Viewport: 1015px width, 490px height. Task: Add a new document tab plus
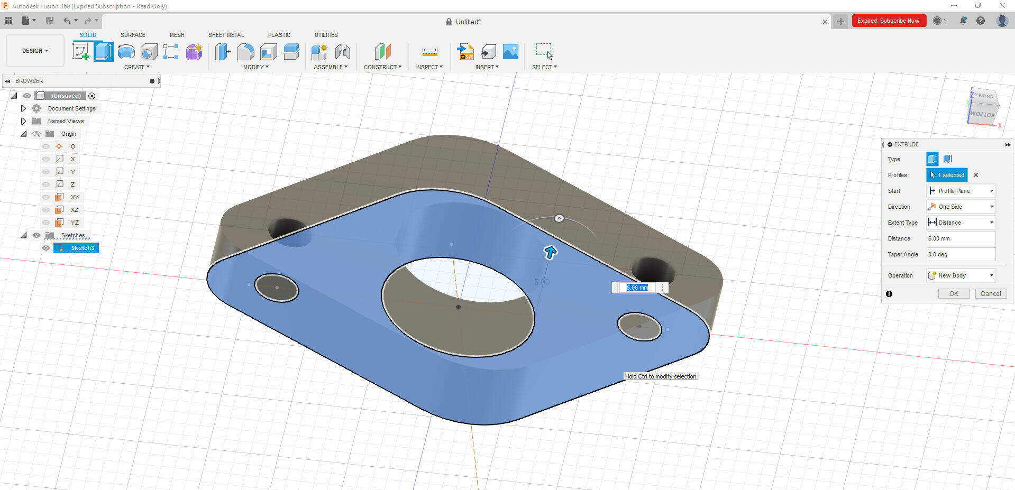click(840, 21)
